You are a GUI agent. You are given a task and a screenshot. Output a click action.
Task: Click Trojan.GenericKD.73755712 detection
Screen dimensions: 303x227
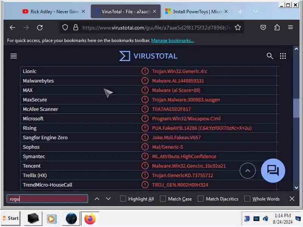pyautogui.click(x=183, y=175)
